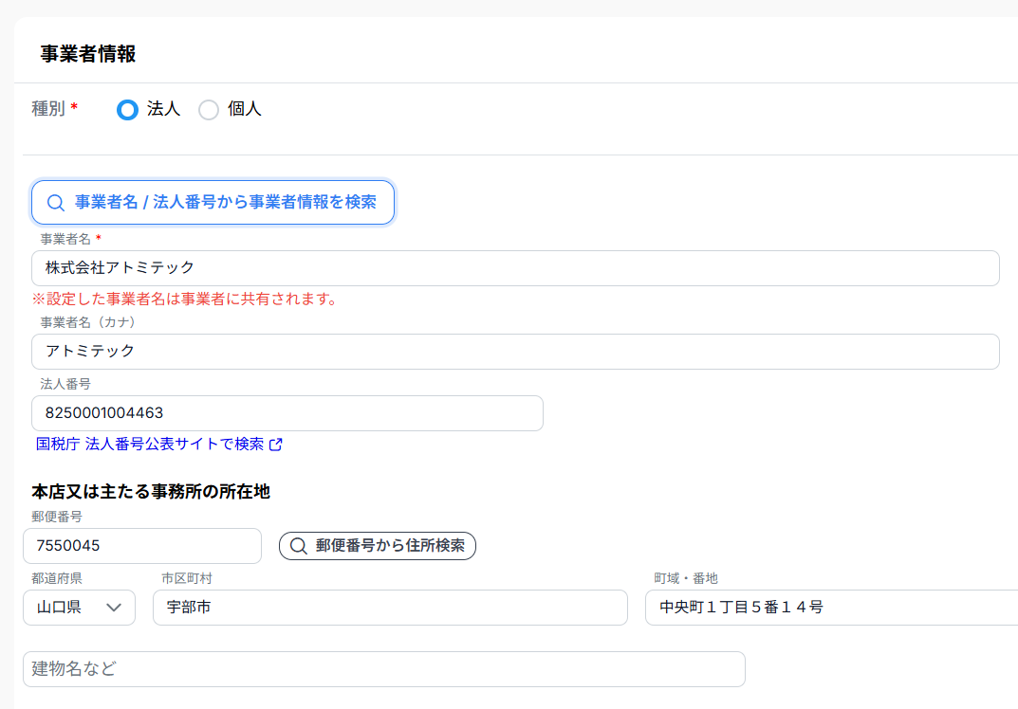The image size is (1018, 709).
Task: Click the 事業者情報 section heading
Action: point(88,54)
